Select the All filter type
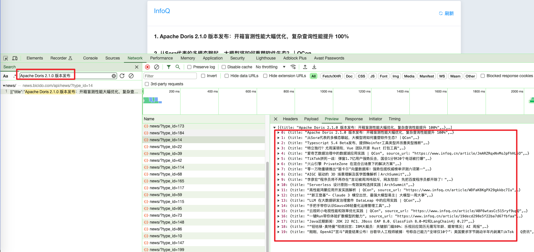 click(x=314, y=76)
